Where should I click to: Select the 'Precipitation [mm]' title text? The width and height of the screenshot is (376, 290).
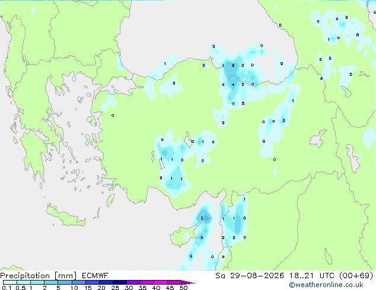click(x=39, y=276)
